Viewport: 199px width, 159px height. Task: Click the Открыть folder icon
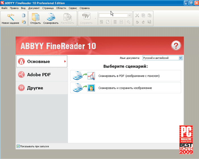point(36,17)
